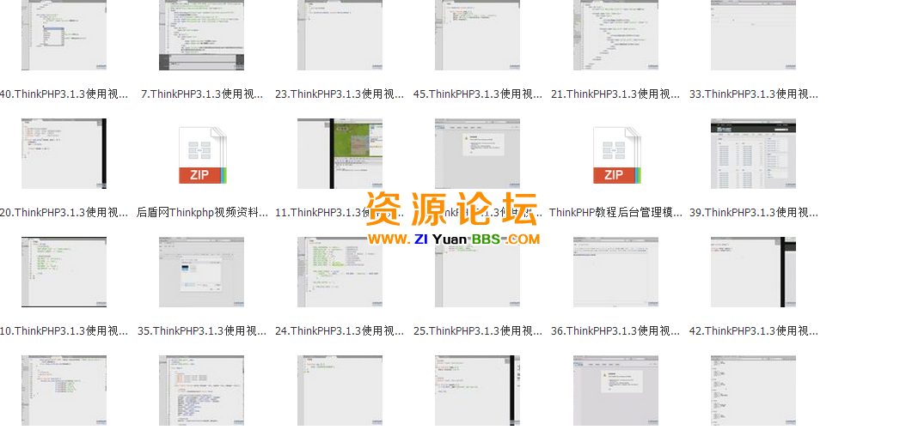Click file name '45.ThinkPHP3.1.3使用视...'

coord(478,94)
